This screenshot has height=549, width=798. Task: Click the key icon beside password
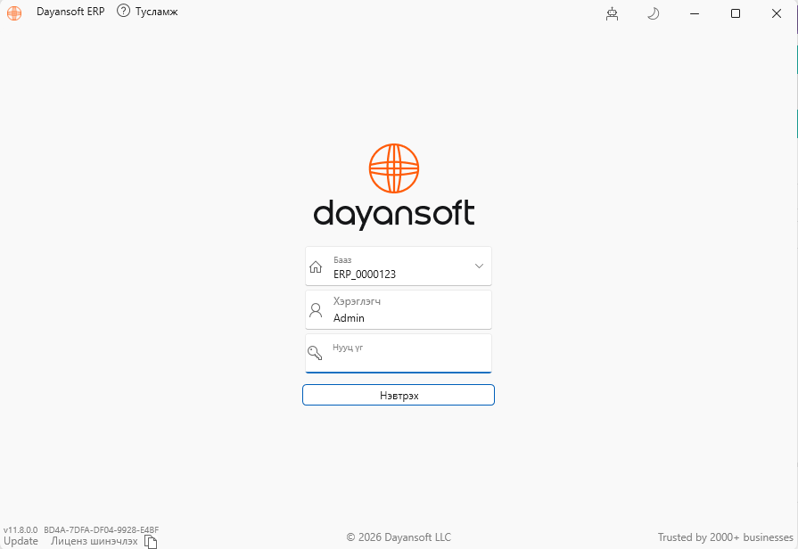point(315,353)
